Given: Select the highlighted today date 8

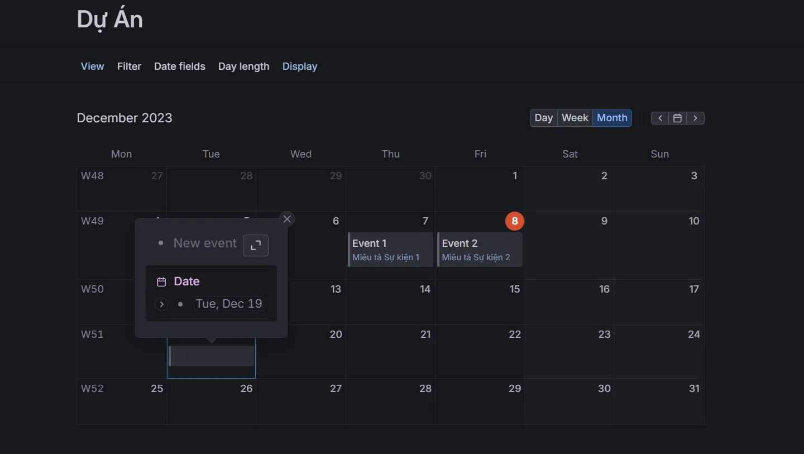Looking at the screenshot, I should point(515,221).
